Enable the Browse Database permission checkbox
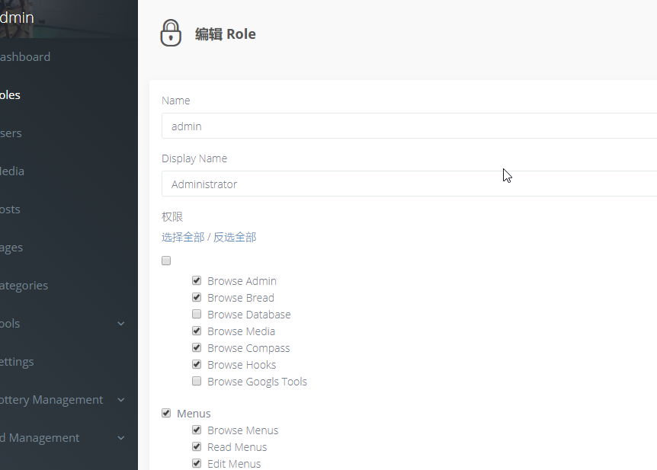657x470 pixels. tap(197, 314)
